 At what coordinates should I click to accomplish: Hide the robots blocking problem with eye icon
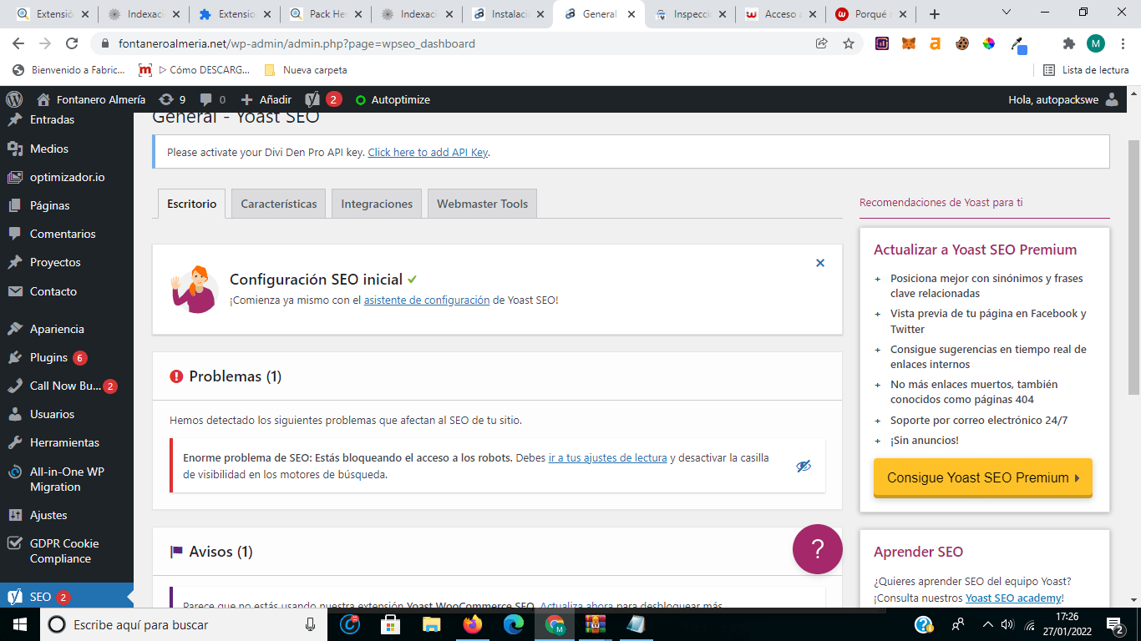(804, 466)
